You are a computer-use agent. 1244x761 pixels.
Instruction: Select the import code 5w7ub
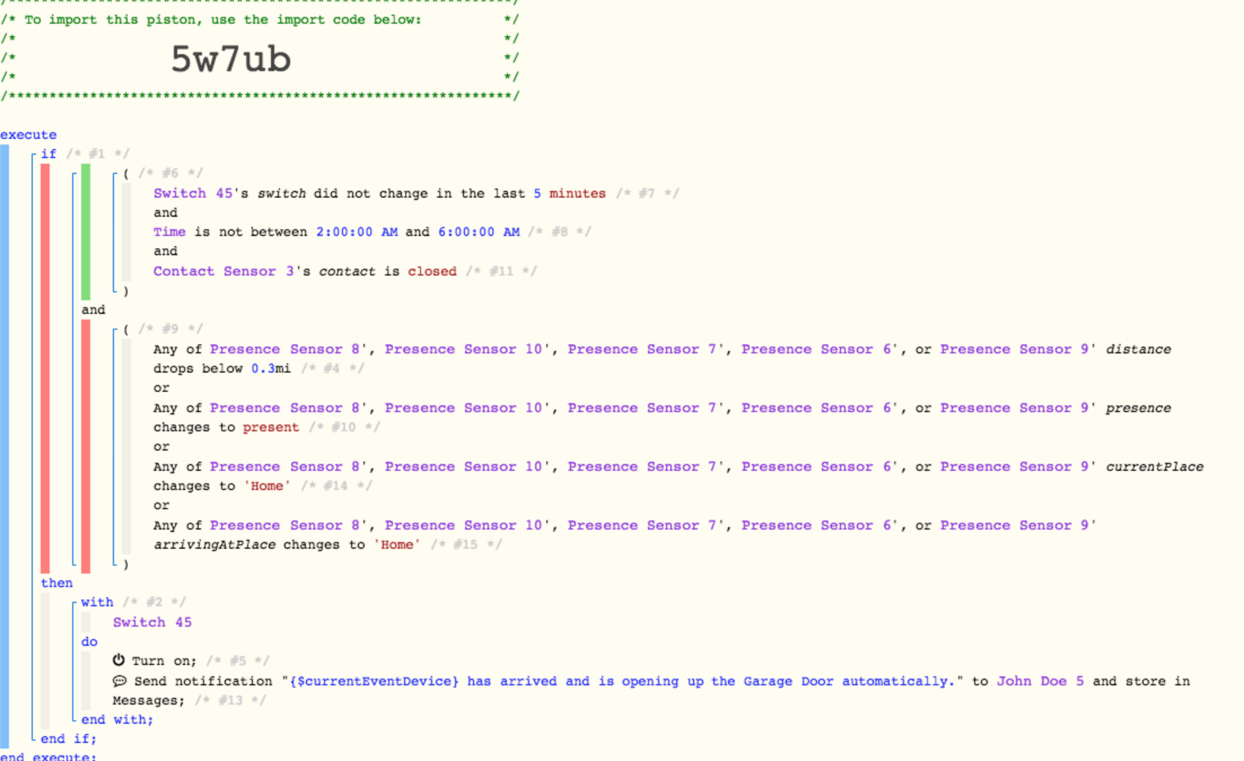point(231,59)
